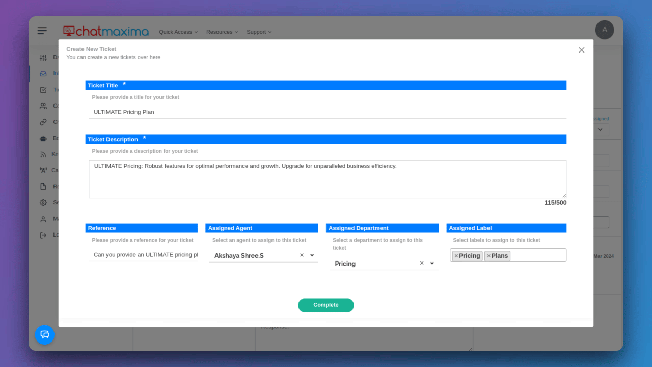Open the contacts people icon in sidebar
The height and width of the screenshot is (367, 652).
click(x=43, y=106)
